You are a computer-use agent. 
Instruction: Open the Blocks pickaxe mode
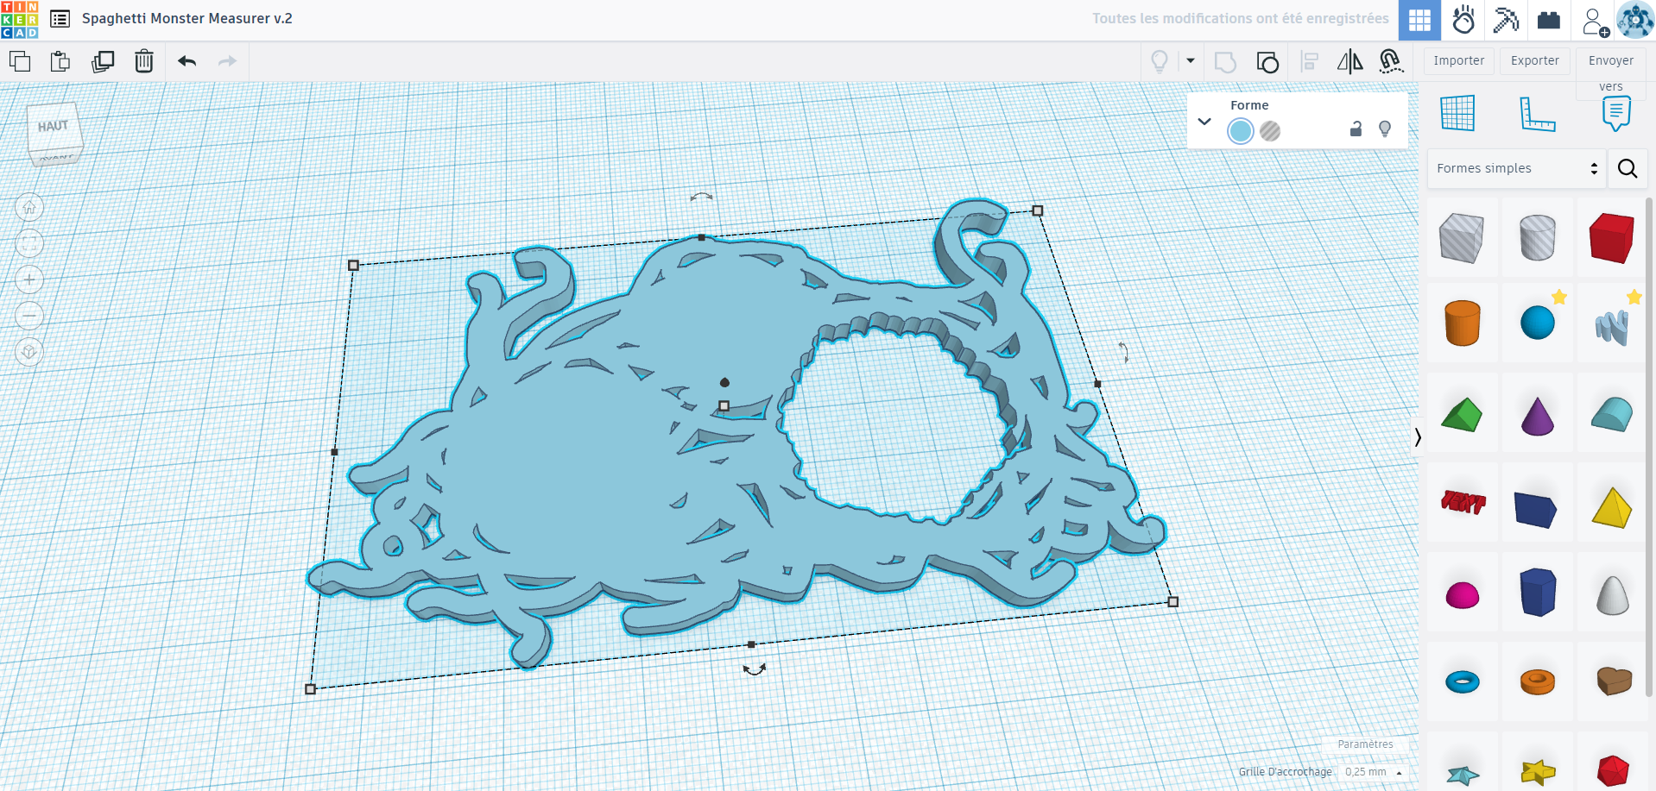pos(1506,20)
